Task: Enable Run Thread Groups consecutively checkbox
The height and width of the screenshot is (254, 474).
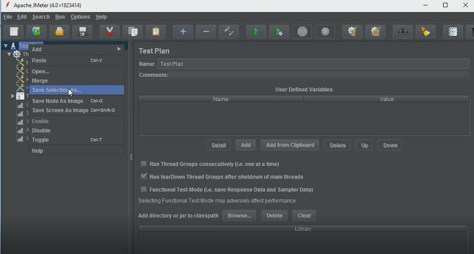Action: 143,164
